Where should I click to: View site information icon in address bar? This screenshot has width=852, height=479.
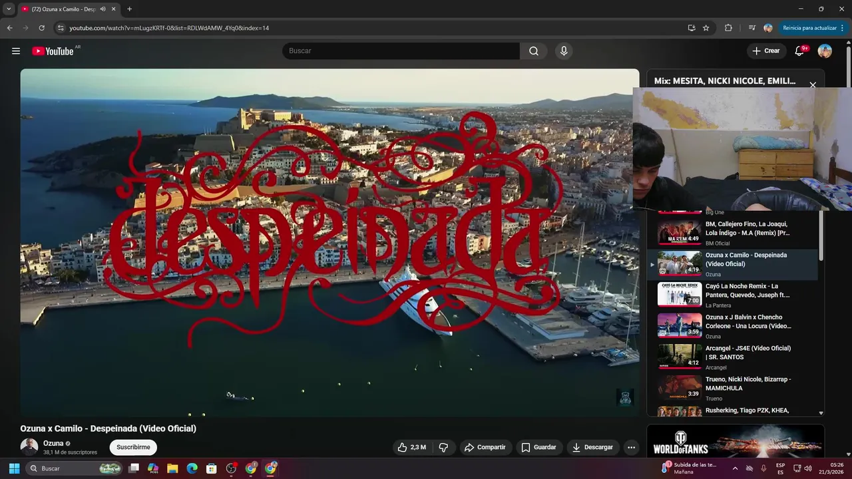tap(61, 28)
